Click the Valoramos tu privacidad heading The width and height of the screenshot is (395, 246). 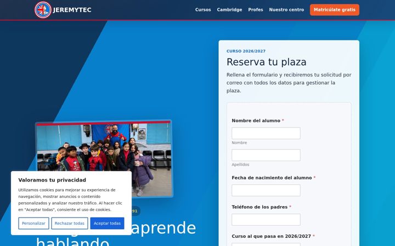coord(52,180)
